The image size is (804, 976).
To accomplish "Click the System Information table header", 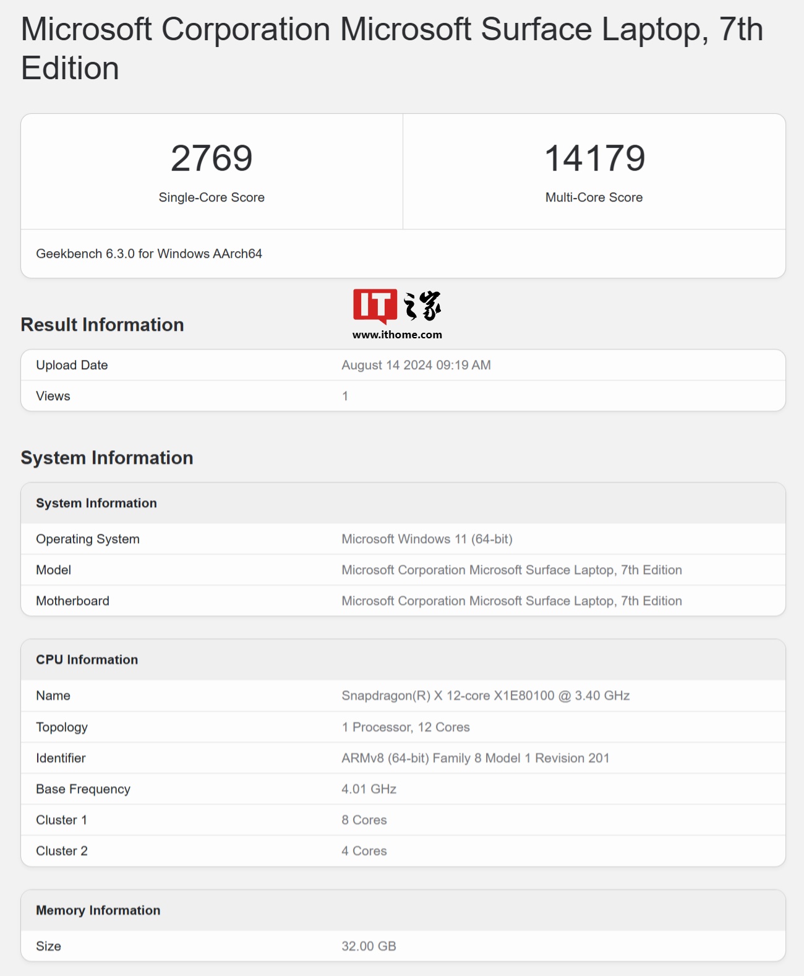I will point(96,503).
